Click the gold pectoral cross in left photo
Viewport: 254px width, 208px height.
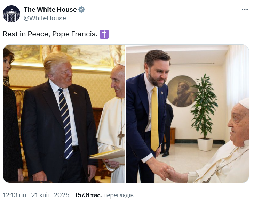(x=121, y=136)
